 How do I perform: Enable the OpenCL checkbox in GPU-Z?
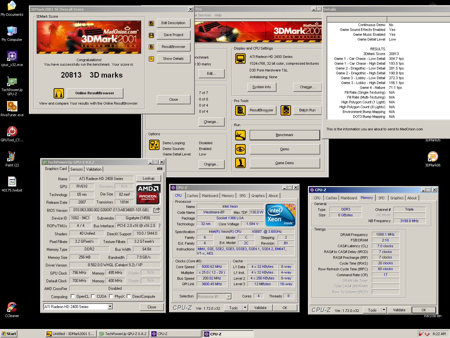73,296
